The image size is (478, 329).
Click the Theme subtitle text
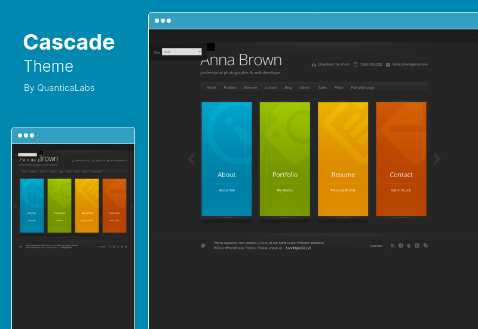coord(48,66)
